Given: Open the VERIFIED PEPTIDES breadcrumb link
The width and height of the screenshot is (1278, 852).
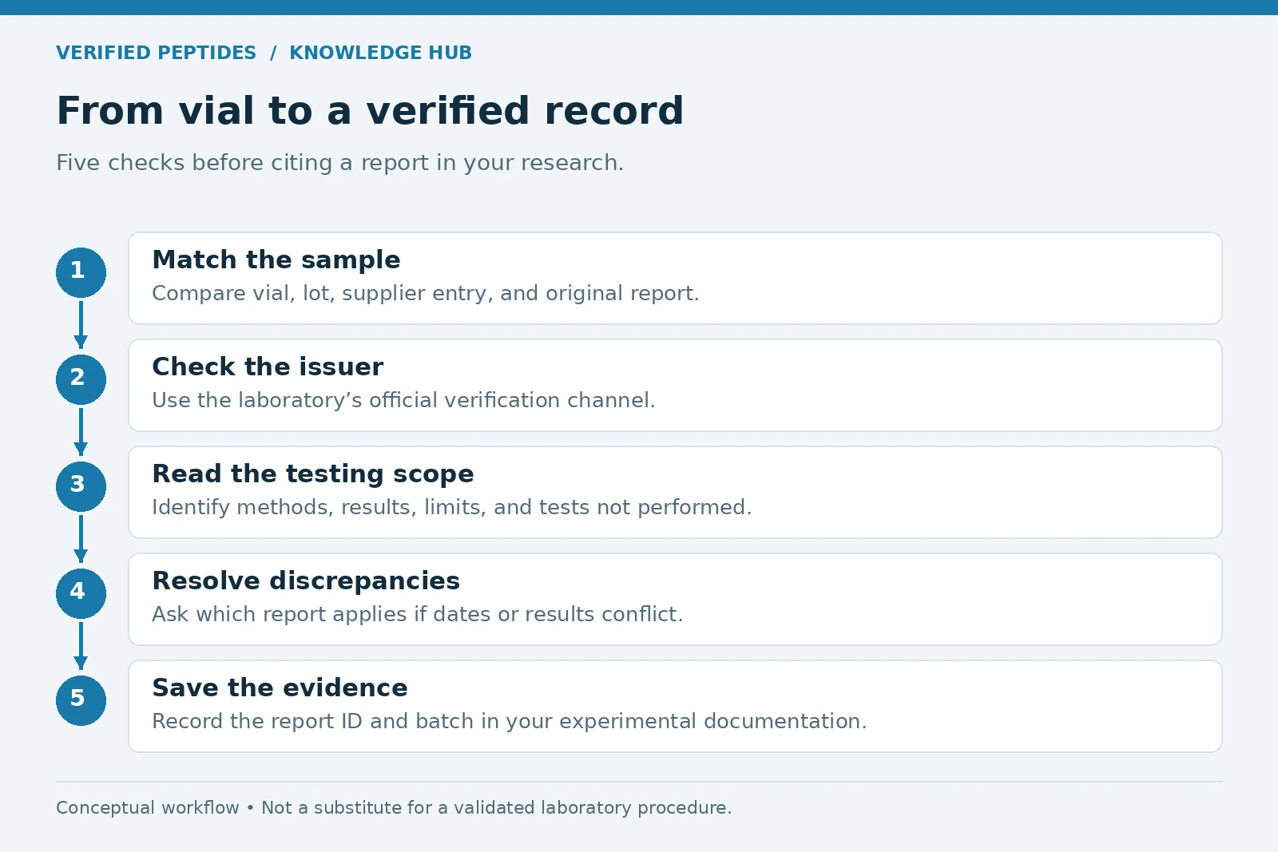Looking at the screenshot, I should (x=156, y=53).
